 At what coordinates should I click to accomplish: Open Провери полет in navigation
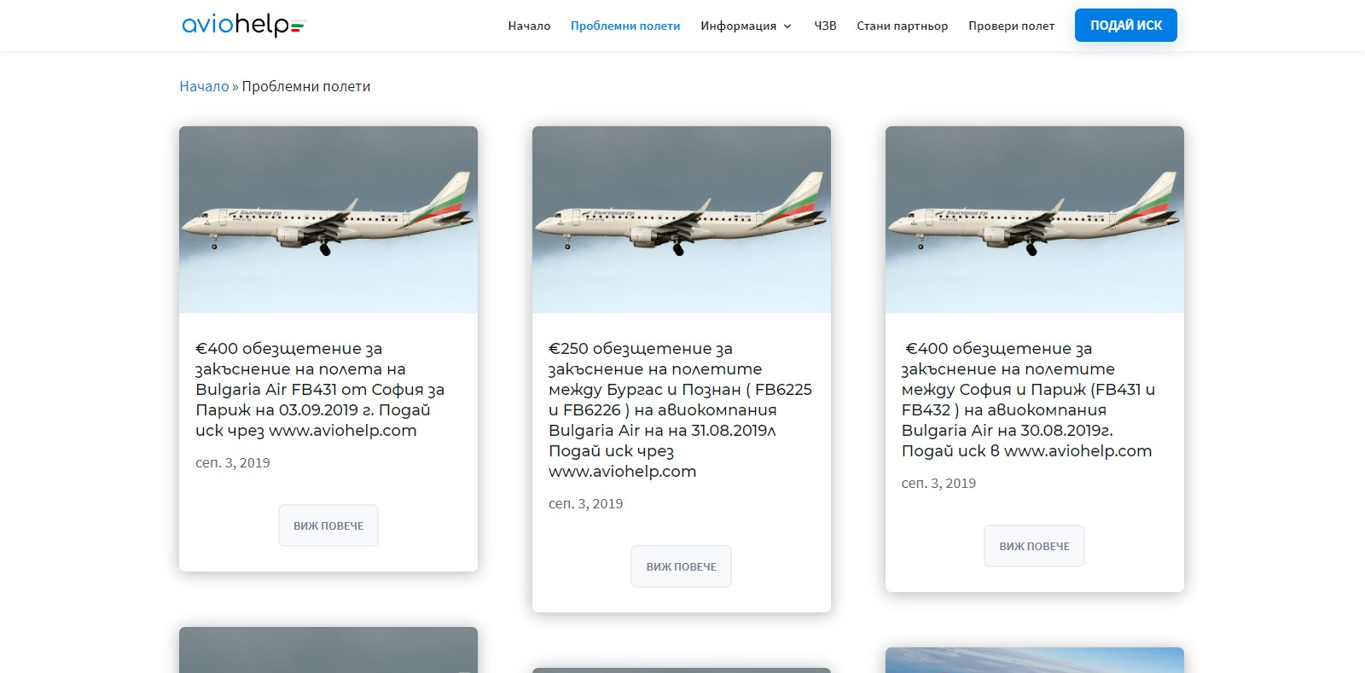tap(1011, 26)
